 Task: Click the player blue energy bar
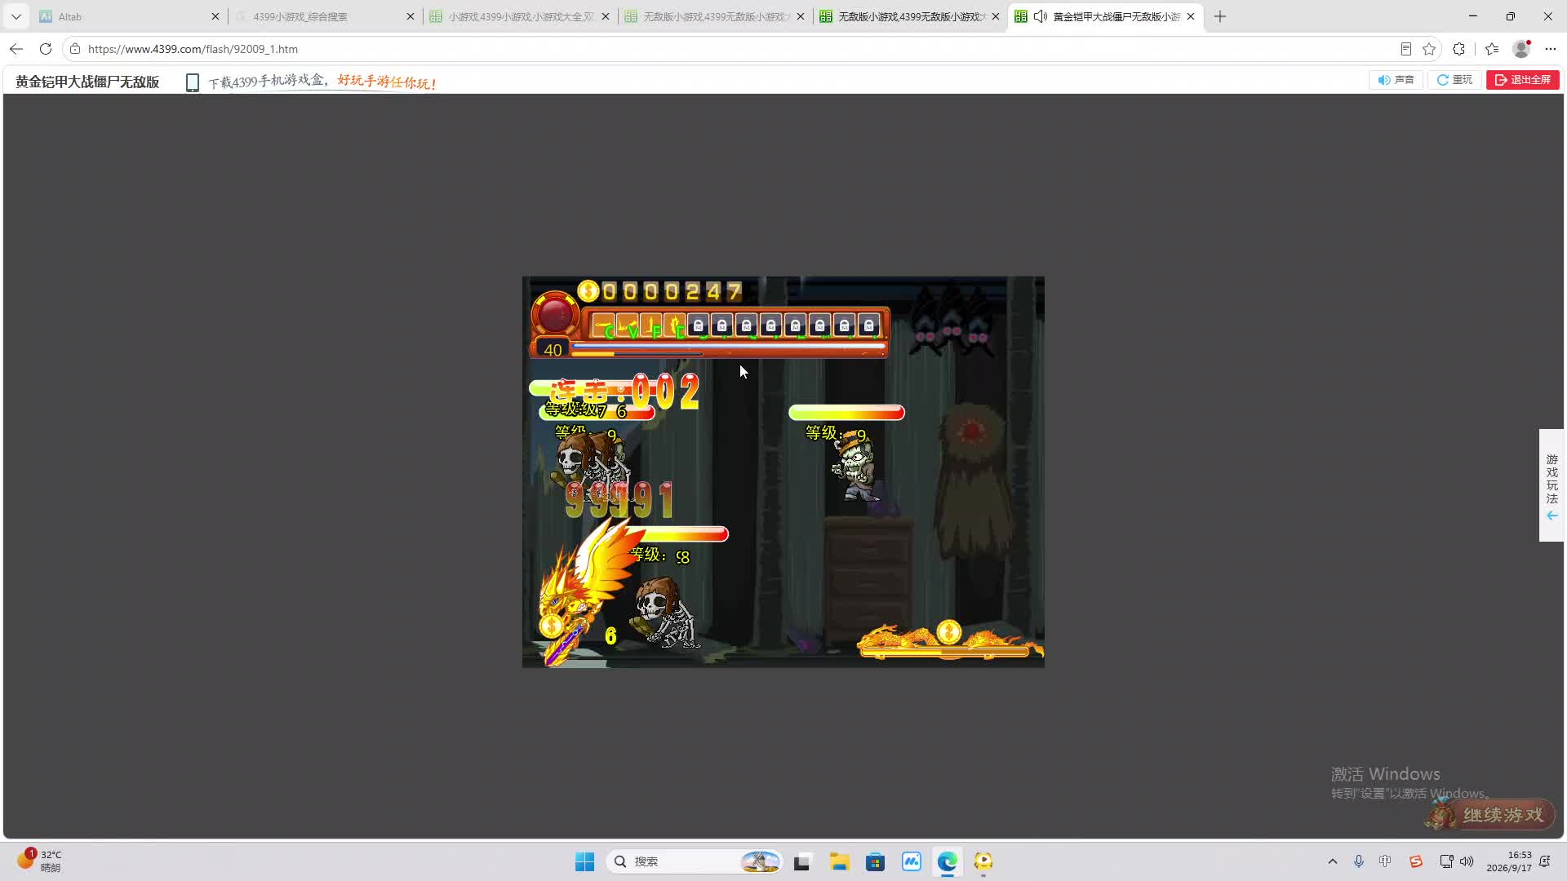729,346
